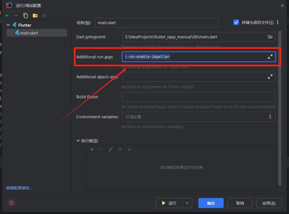Sort configurations alphabetically
This screenshot has width=289, height=214.
point(44,16)
